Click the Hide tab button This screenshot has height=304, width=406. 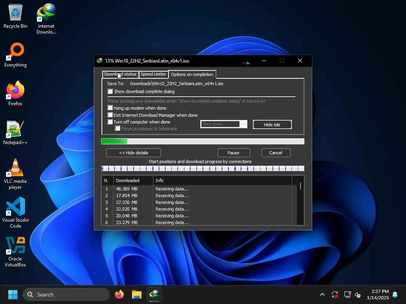[272, 124]
